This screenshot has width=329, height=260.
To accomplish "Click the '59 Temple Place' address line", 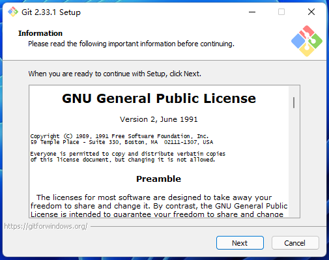I will (122, 142).
